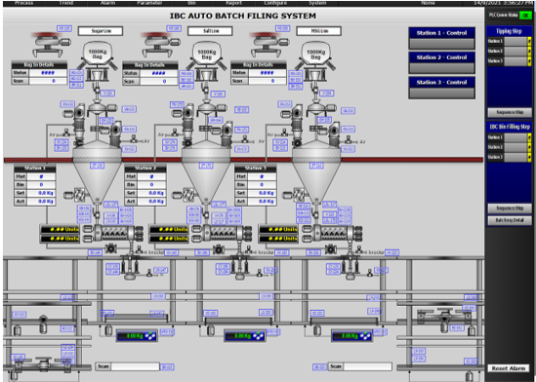Click the MSG Line Bag In Details Scan field
The height and width of the screenshot is (382, 536).
[267, 81]
